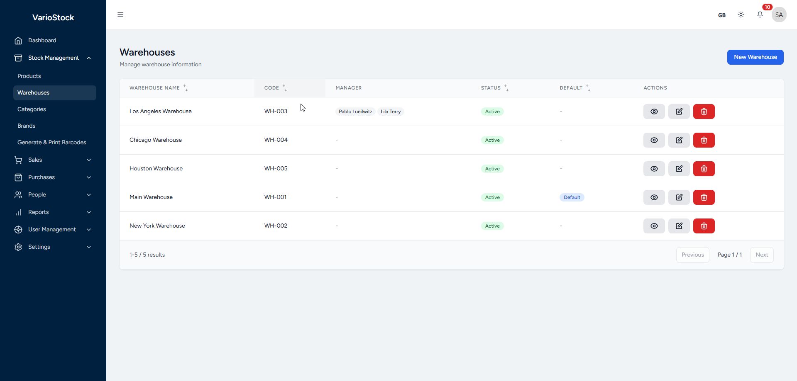Edit the Los Angeles Warehouse
The width and height of the screenshot is (797, 381).
(x=679, y=112)
